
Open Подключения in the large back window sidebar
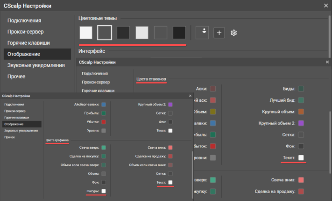24,21
